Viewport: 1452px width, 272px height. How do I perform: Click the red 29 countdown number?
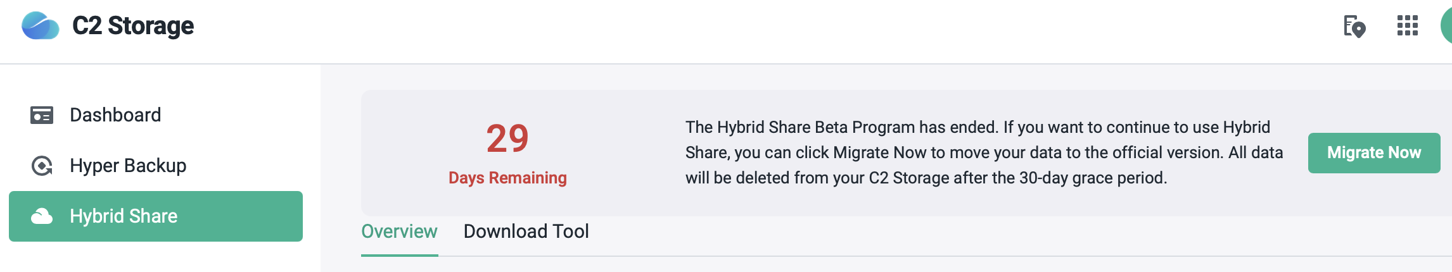(507, 139)
